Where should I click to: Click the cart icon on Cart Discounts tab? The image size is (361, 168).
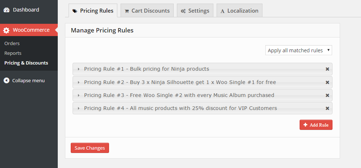127,11
